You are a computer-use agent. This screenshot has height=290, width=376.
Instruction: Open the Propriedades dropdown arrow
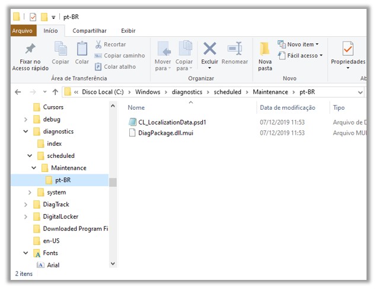(x=348, y=68)
